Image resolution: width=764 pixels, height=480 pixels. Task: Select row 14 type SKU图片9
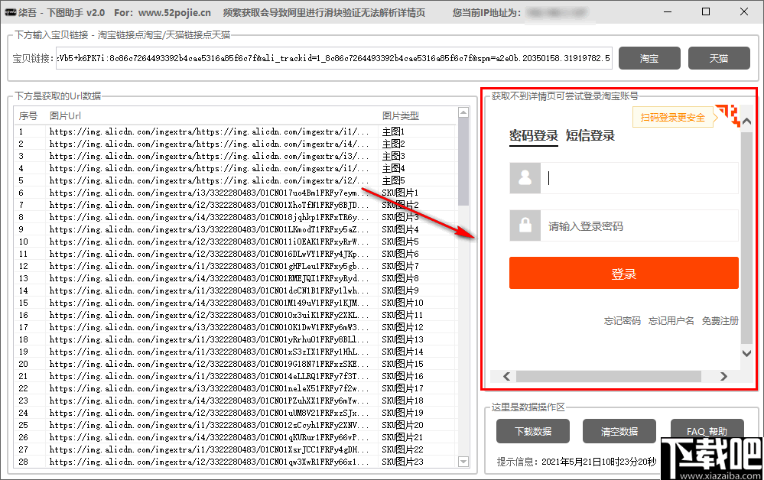pyautogui.click(x=236, y=290)
